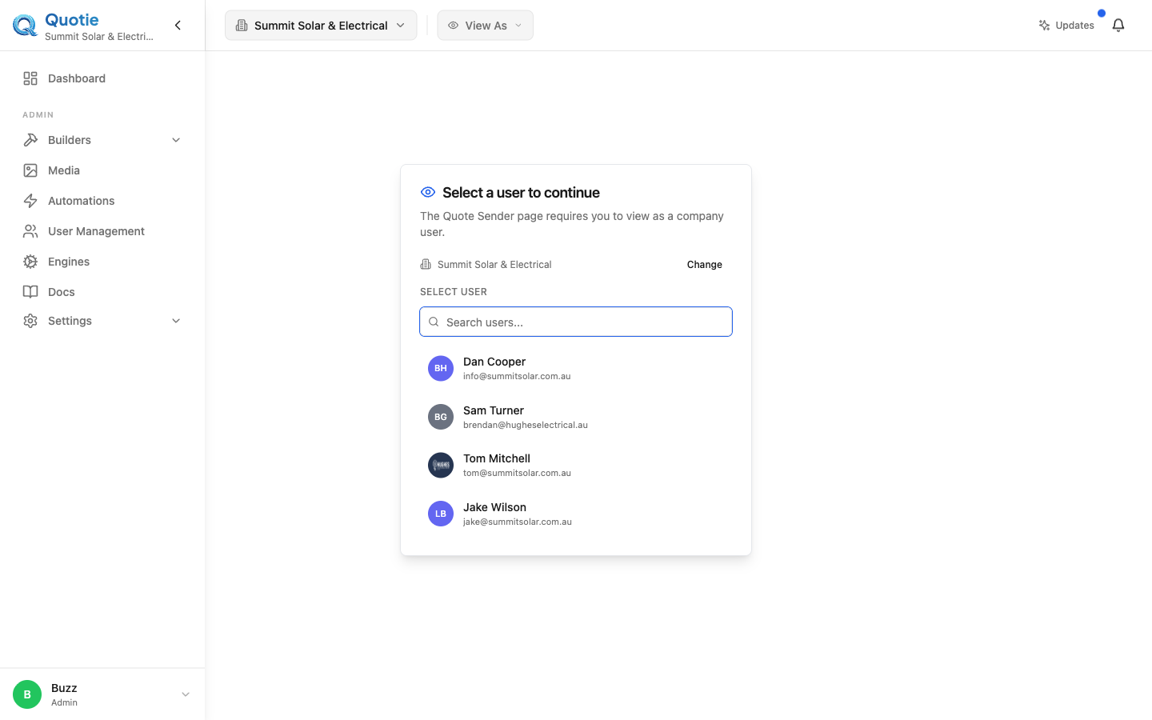Click Dan Cooper's BH avatar

click(441, 368)
